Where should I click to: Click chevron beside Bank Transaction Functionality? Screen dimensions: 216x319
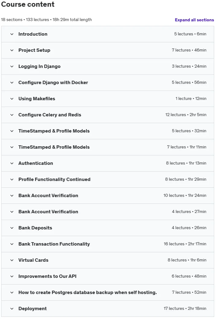tap(12, 244)
